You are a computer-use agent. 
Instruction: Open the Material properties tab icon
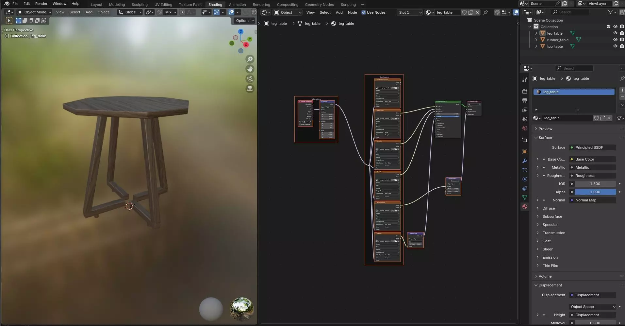point(525,207)
